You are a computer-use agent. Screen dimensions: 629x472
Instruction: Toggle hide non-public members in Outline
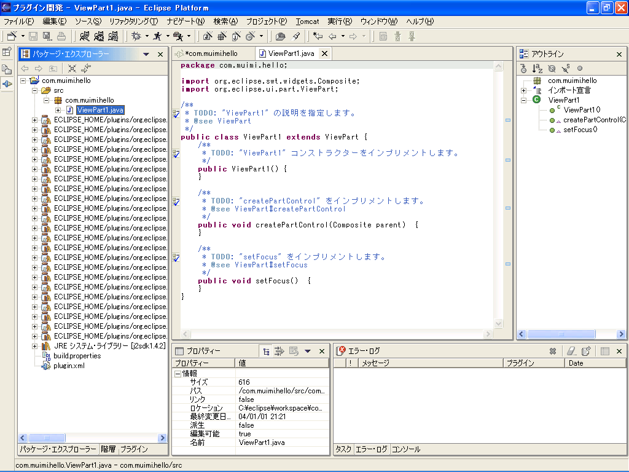pyautogui.click(x=580, y=69)
